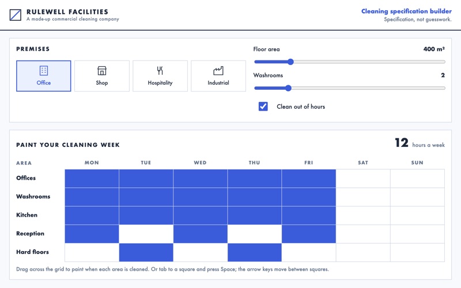461x288 pixels.
Task: Toggle Offices cell for Wednesday
Action: coord(200,179)
